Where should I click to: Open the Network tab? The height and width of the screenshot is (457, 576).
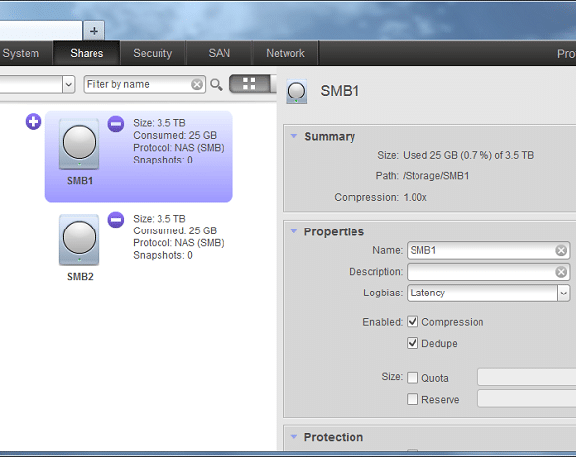(286, 53)
